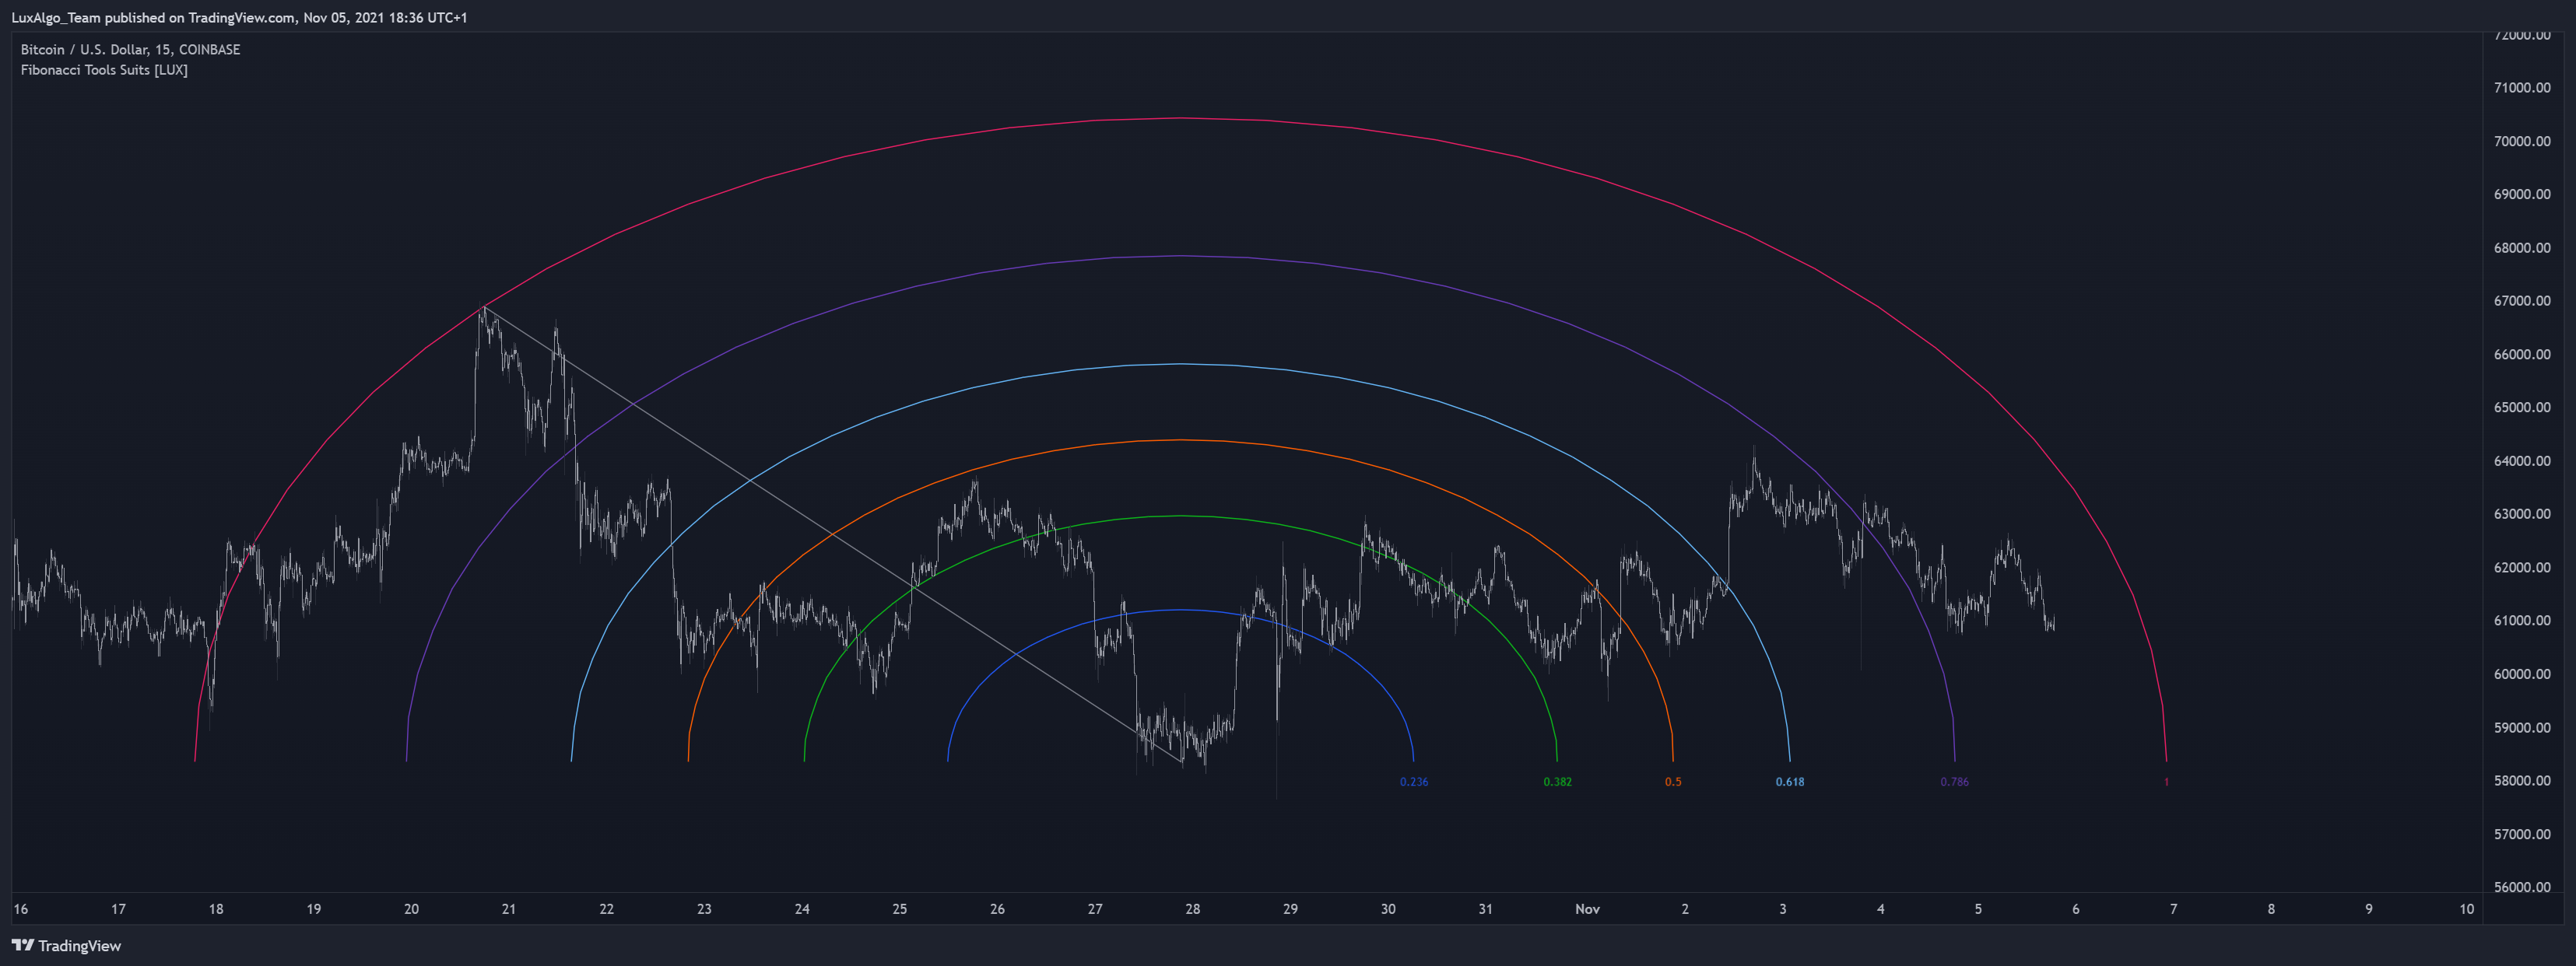The image size is (2576, 966).
Task: Click the 63000.00 price axis label
Action: 2522,514
